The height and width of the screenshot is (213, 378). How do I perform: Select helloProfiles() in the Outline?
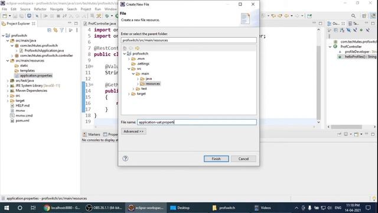point(360,57)
